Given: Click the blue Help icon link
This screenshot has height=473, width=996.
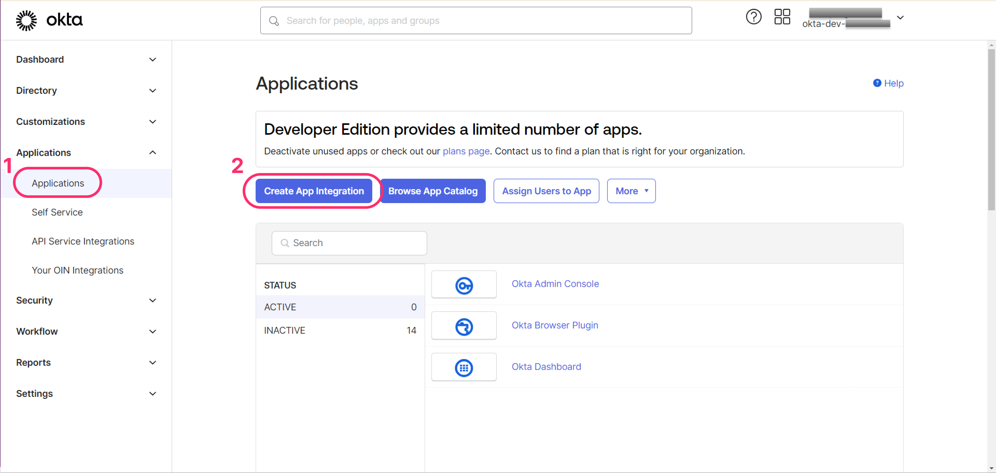Looking at the screenshot, I should [877, 83].
